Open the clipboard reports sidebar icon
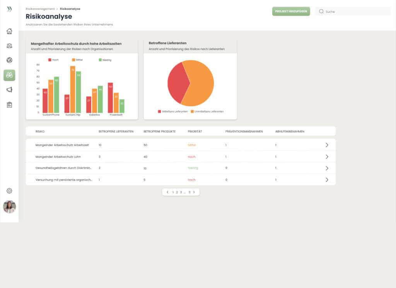The height and width of the screenshot is (288, 396). point(9,105)
